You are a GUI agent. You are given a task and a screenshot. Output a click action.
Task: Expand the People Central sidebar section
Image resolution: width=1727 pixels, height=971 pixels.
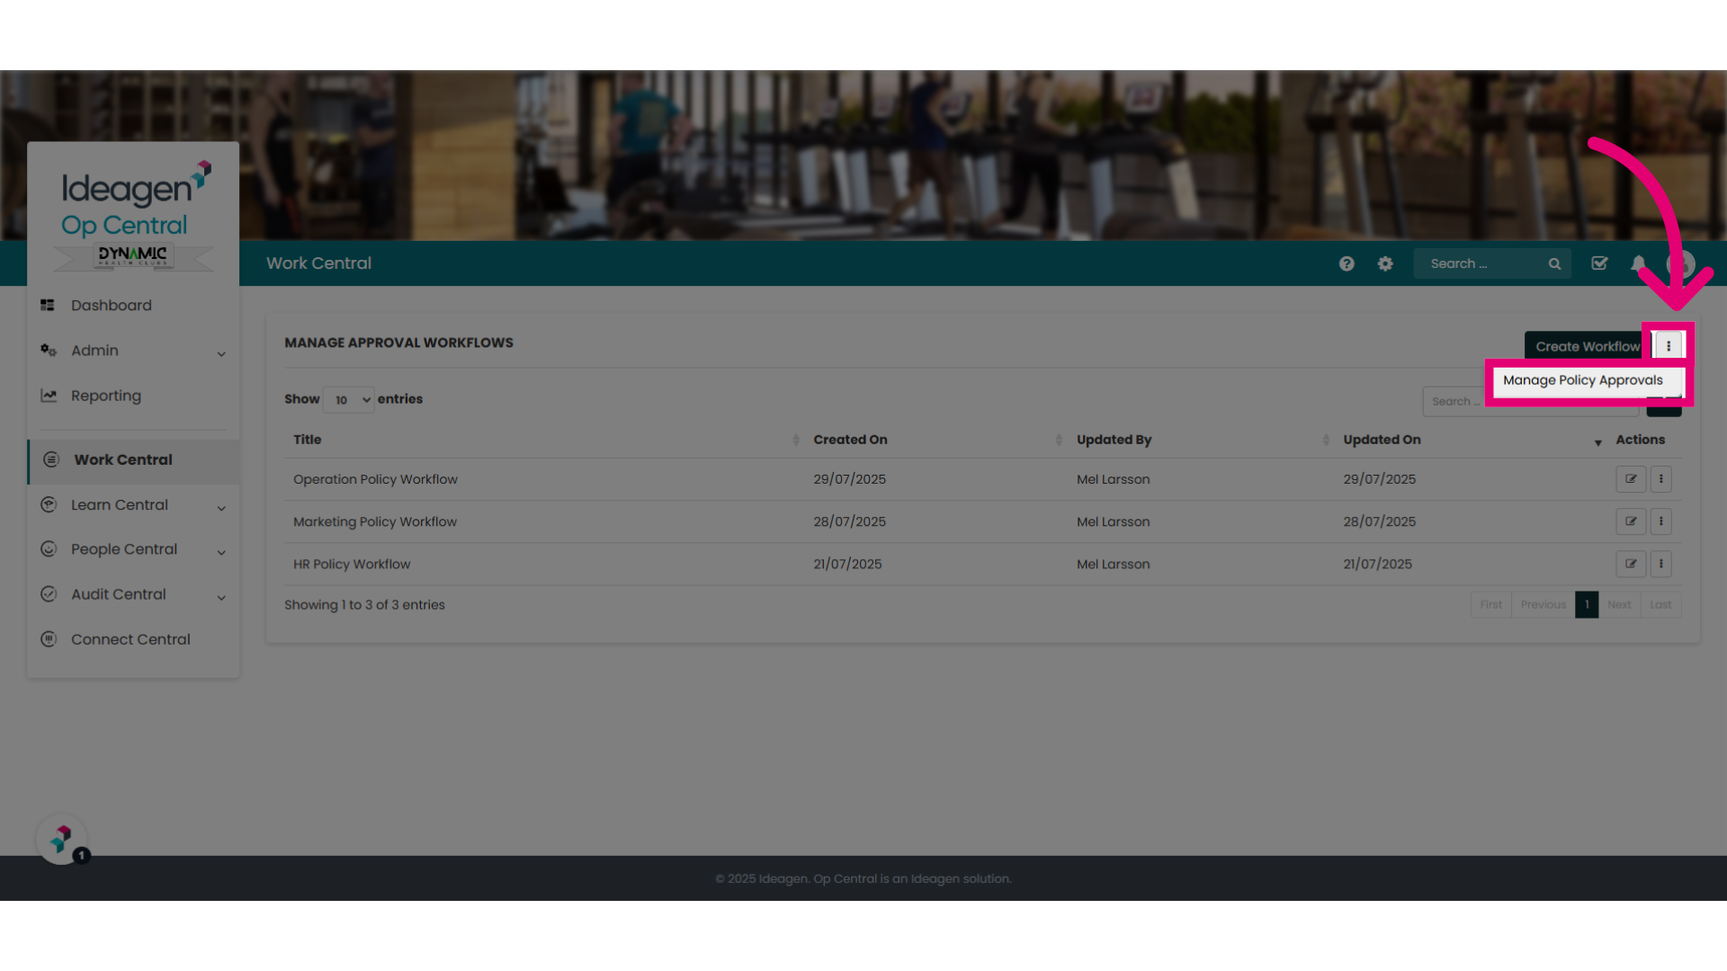click(x=133, y=549)
